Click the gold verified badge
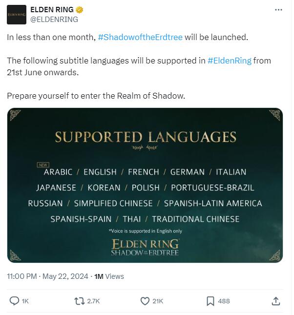 (x=80, y=10)
